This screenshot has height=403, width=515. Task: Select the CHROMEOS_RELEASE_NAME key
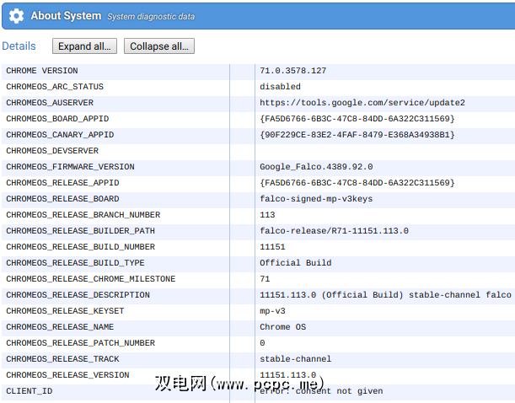(60, 327)
